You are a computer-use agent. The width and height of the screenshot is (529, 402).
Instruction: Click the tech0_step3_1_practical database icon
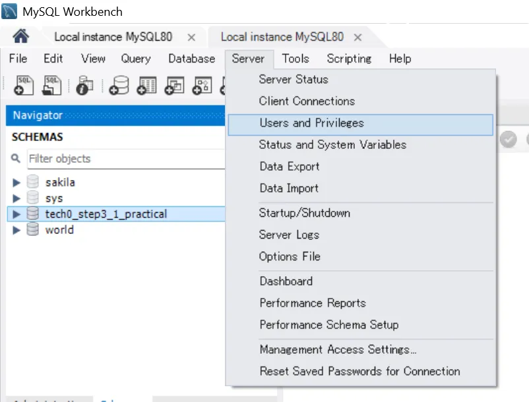33,214
